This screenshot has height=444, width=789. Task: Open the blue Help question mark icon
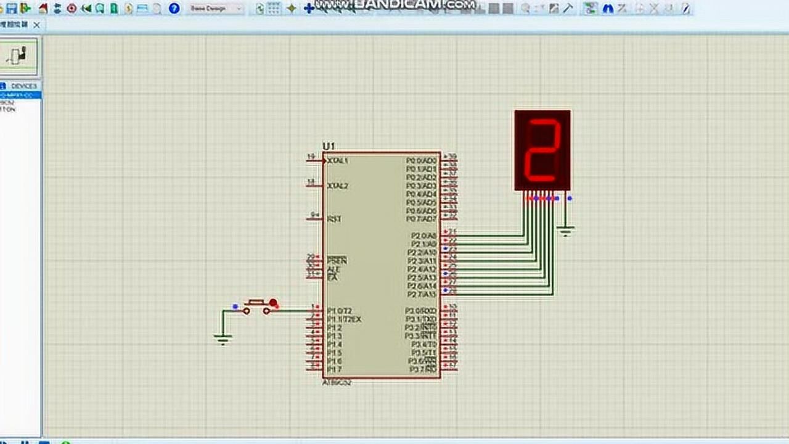[x=174, y=9]
